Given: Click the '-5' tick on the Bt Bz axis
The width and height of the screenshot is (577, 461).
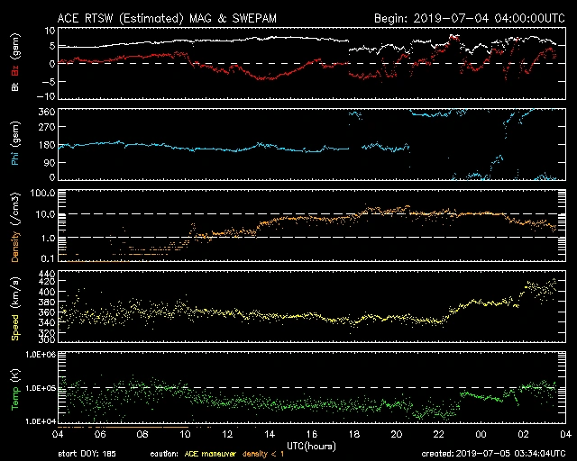Looking at the screenshot, I should (x=48, y=81).
